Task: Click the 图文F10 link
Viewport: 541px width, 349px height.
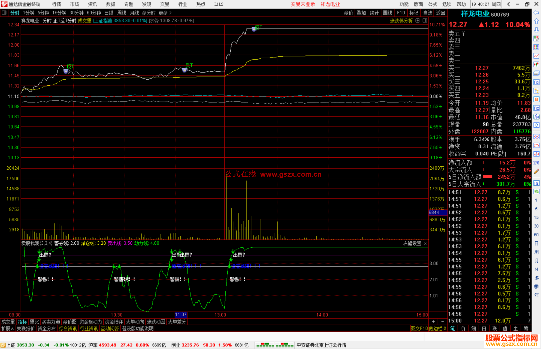Action: click(x=419, y=328)
